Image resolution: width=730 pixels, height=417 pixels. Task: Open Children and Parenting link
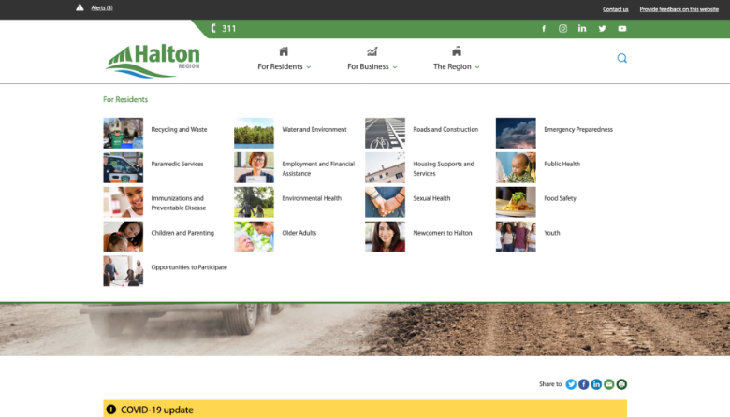pyautogui.click(x=182, y=233)
